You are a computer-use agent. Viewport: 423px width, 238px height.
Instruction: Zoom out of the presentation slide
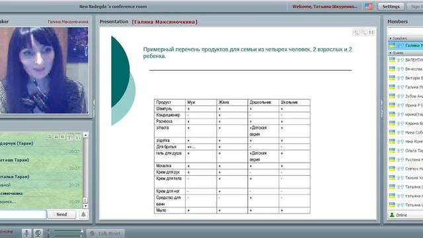[x=364, y=32]
